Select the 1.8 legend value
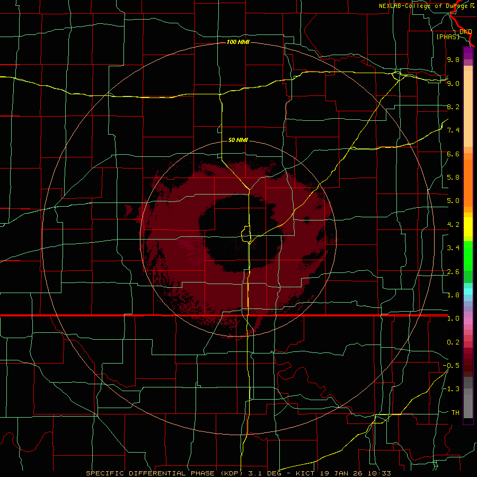Viewport: 477px width, 477px height. pos(453,295)
